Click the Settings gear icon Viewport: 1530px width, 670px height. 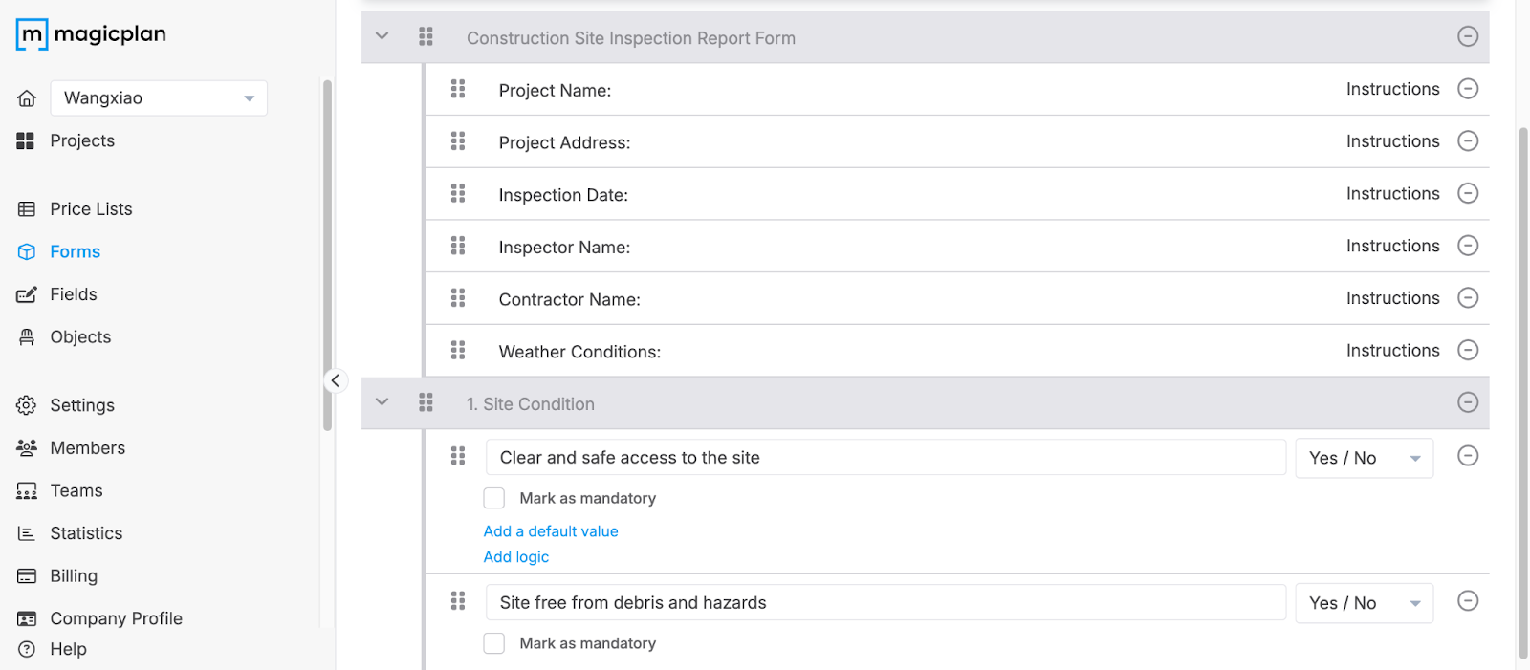[x=27, y=405]
